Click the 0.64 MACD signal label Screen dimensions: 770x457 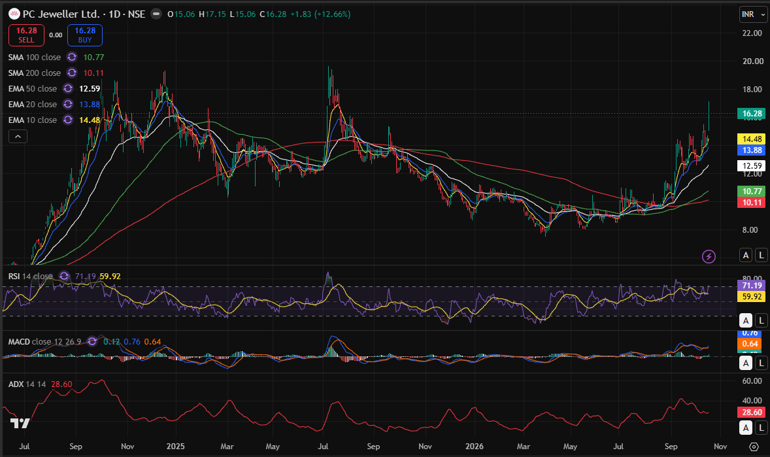coord(750,343)
